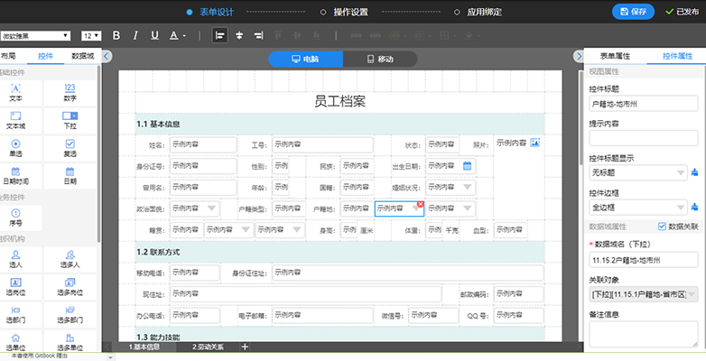The image size is (706, 361).
Task: Select the 文本 text control icon
Action: [15, 91]
